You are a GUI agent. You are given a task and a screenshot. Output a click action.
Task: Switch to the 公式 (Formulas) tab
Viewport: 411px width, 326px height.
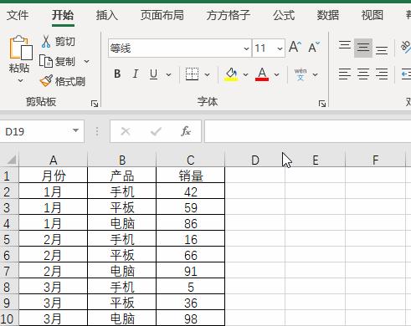(284, 15)
